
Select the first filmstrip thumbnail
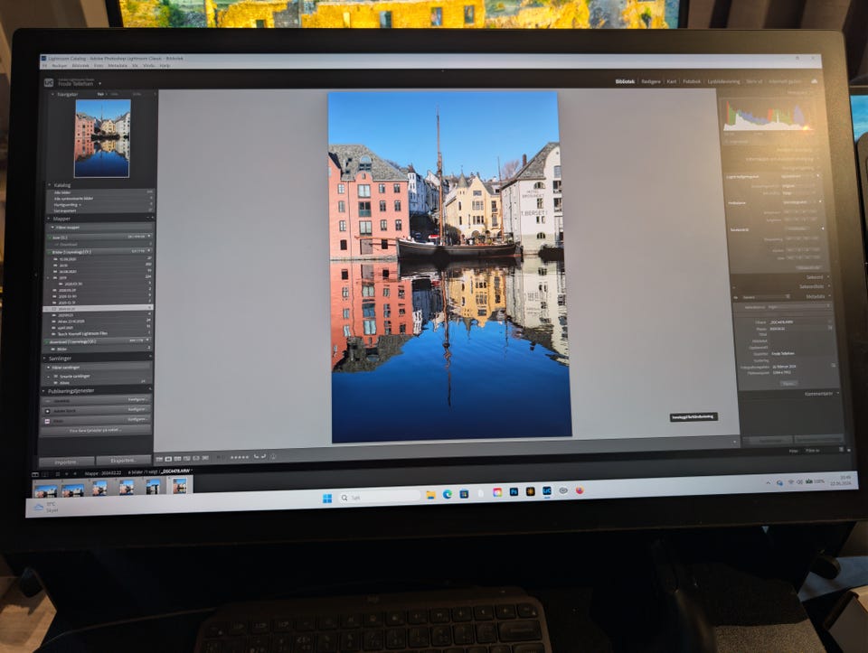coord(45,490)
